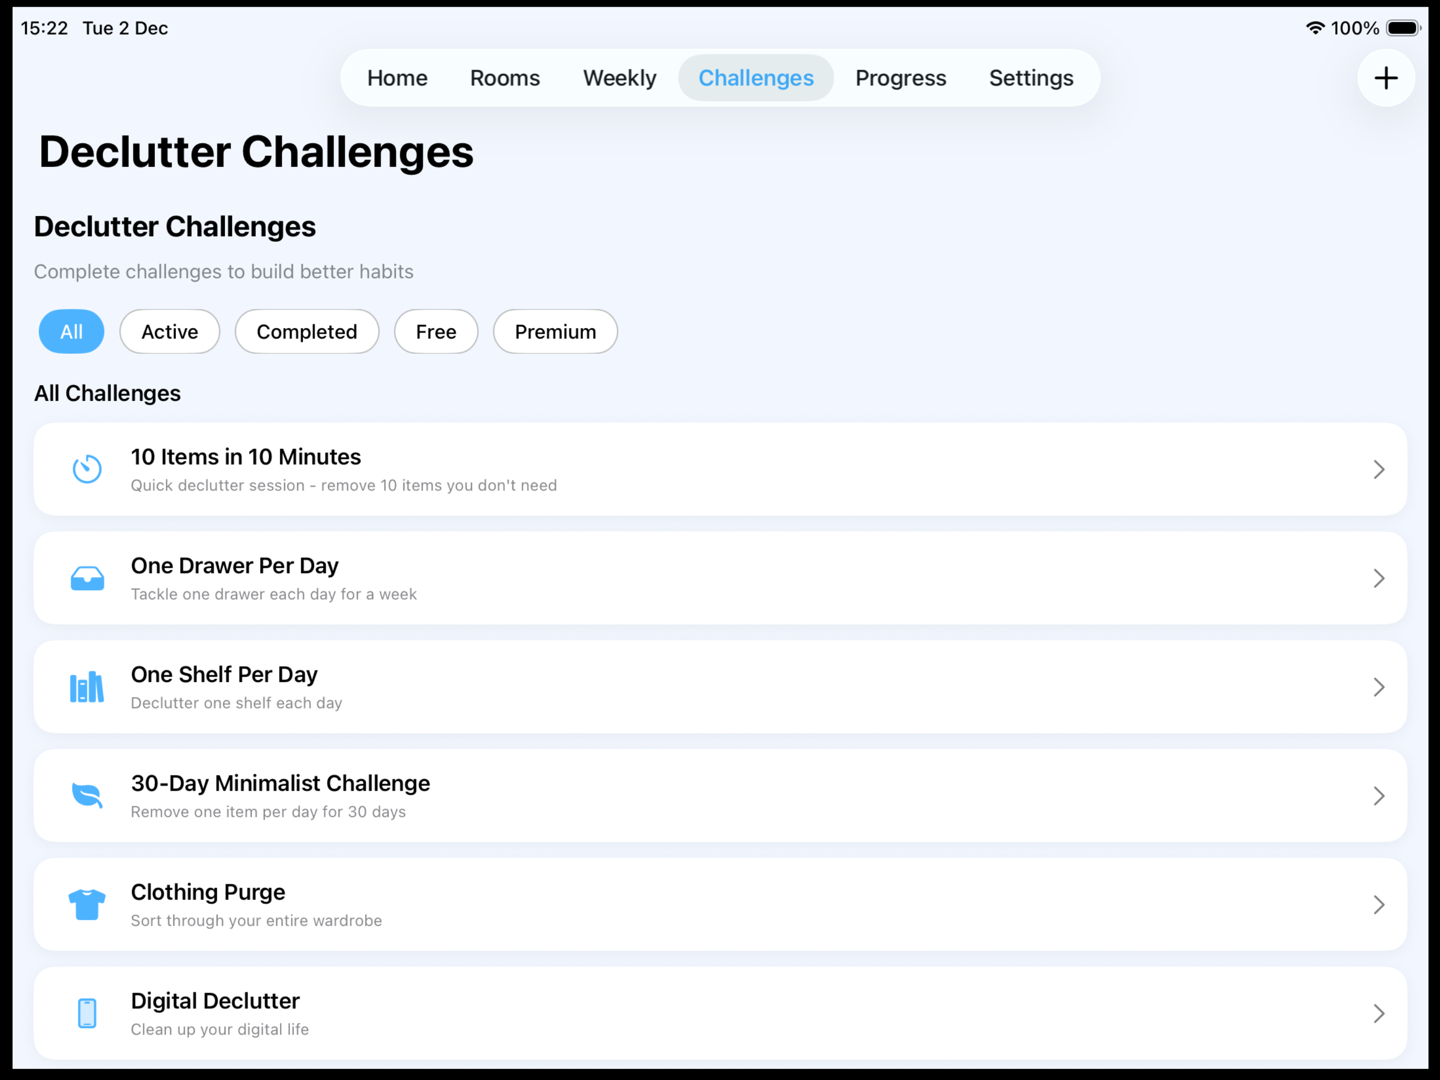Show only Premium challenges

click(x=555, y=331)
